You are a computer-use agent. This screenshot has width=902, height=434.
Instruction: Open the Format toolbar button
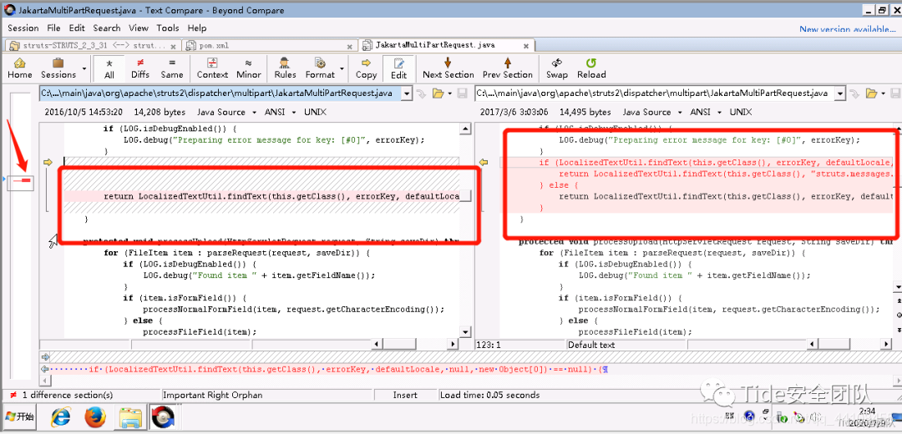(x=320, y=68)
